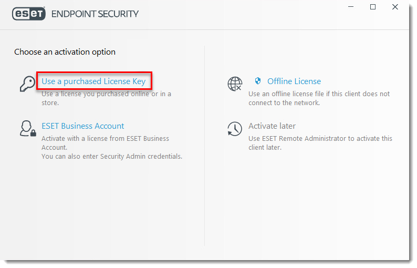Viewport: 417px width, 268px height.
Task: Click the 'Activate with a license from ESET Business' text
Action: coord(106,138)
